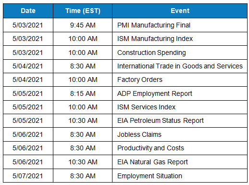Select the EIA Natural Gas Report cell

(x=180, y=162)
